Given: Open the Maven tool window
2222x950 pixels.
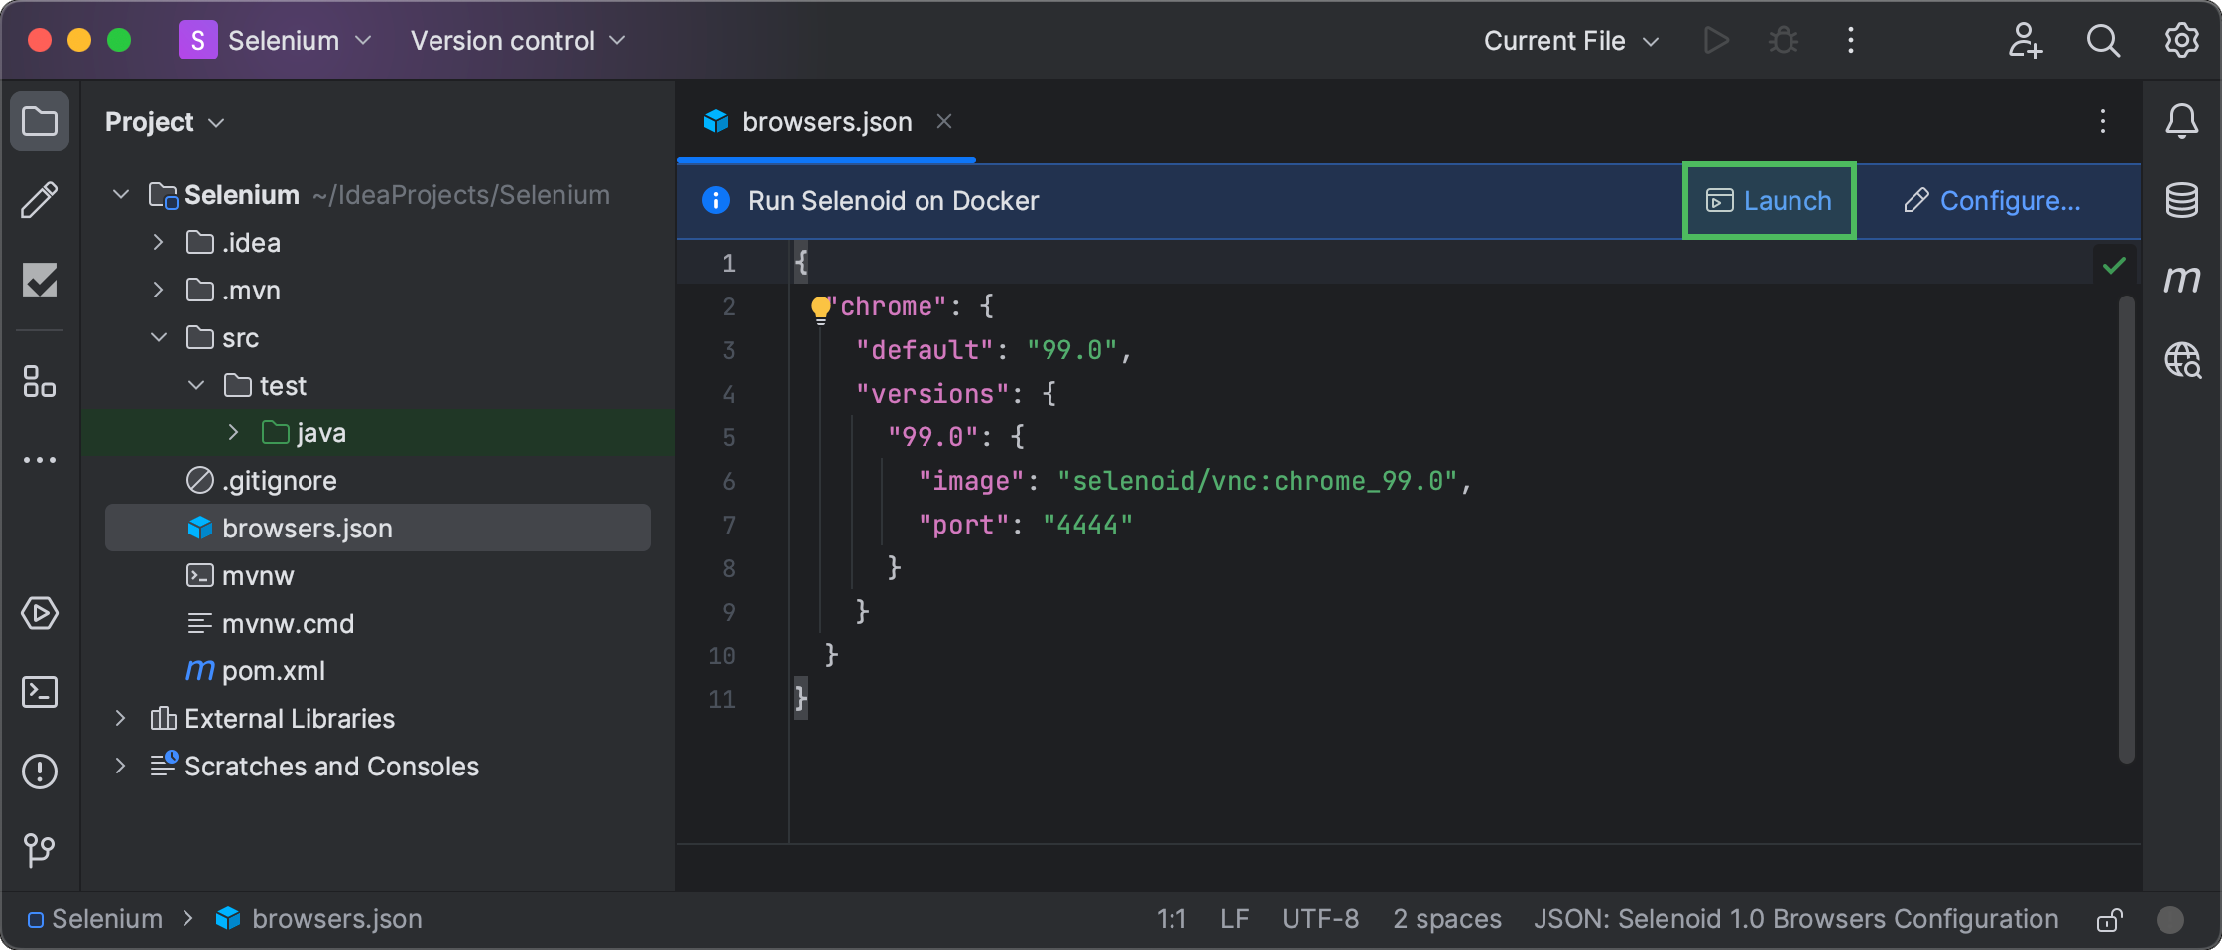Looking at the screenshot, I should (x=2182, y=279).
